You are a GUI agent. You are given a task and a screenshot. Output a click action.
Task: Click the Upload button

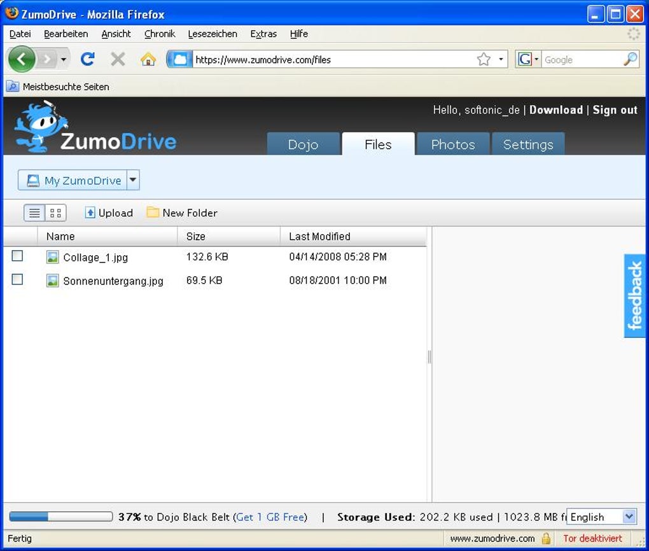pos(109,213)
